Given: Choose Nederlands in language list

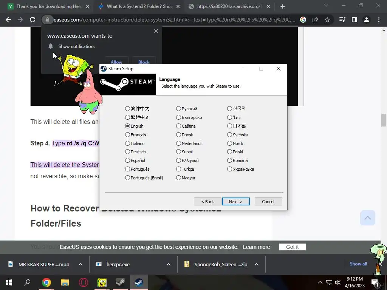Looking at the screenshot, I should [178, 143].
